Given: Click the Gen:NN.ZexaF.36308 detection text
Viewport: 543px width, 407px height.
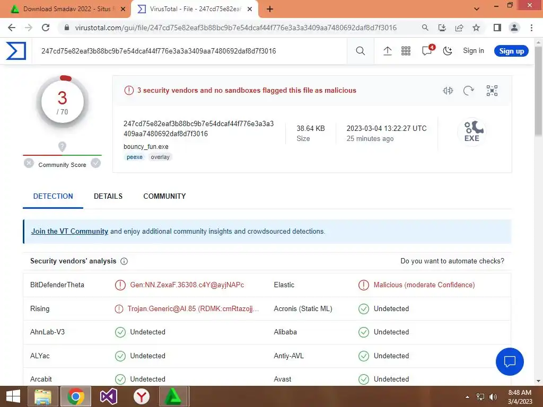Looking at the screenshot, I should (187, 285).
